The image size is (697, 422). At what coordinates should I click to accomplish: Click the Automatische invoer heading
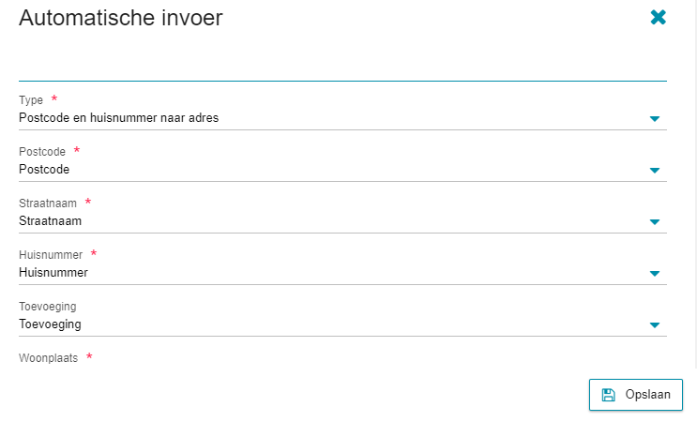tap(120, 18)
